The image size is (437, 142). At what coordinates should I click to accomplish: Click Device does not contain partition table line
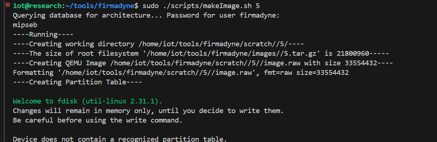(x=120, y=139)
